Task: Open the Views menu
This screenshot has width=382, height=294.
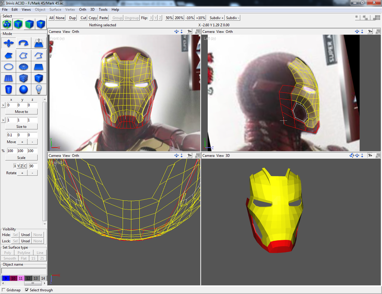Action: pyautogui.click(x=26, y=9)
